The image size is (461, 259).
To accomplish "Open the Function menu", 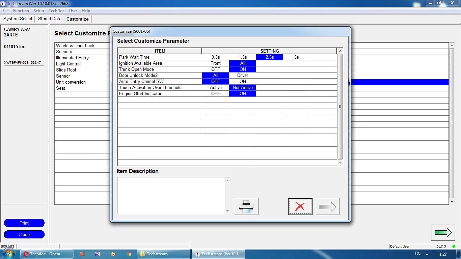I will pos(21,11).
